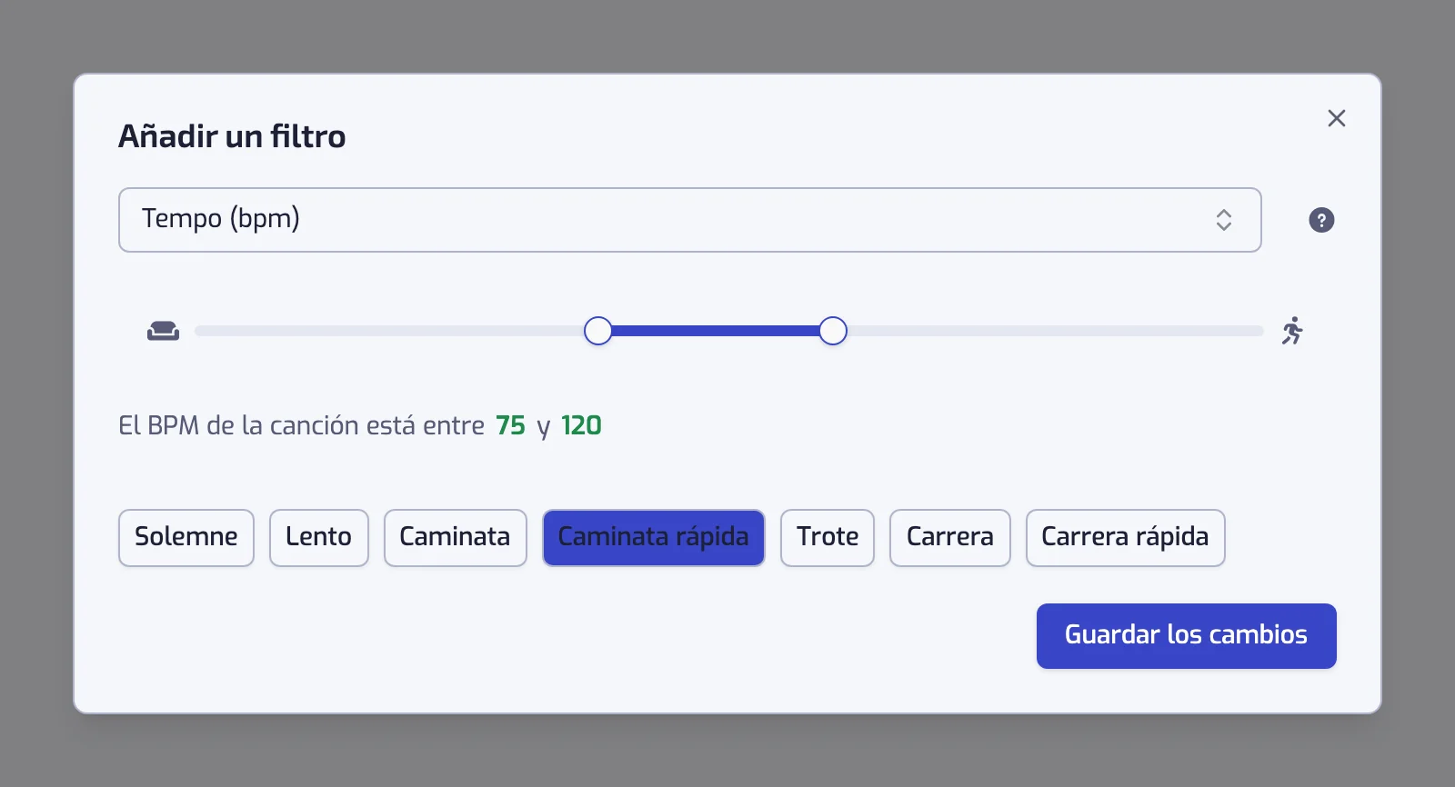Screen dimensions: 1455x787
Task: Click Guardar los cambios button
Action: point(1187,636)
